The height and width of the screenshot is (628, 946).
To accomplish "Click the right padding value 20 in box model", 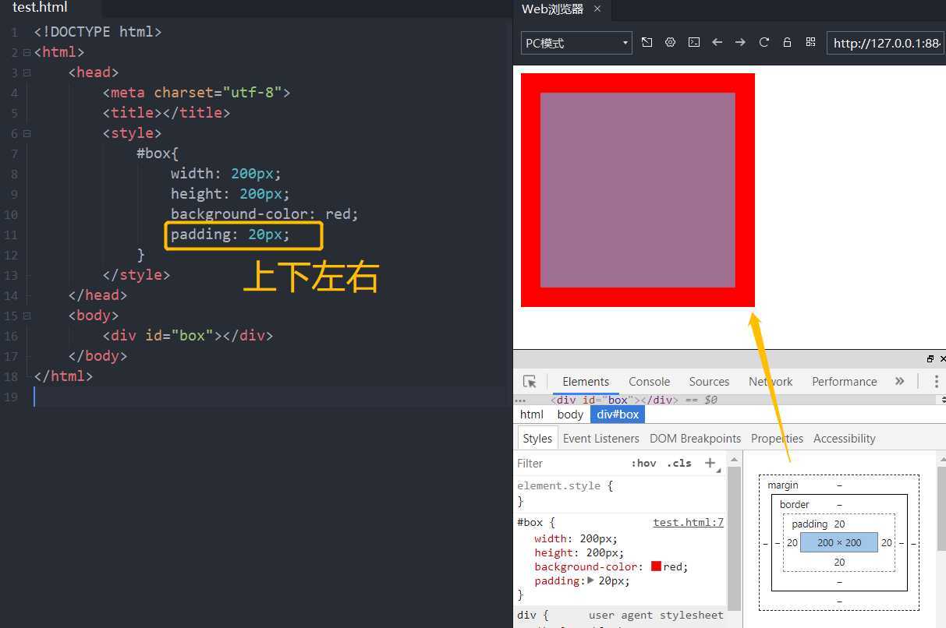I will [887, 542].
